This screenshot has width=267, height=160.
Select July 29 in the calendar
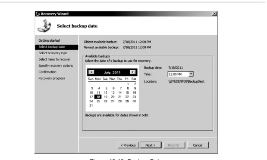pos(127,101)
